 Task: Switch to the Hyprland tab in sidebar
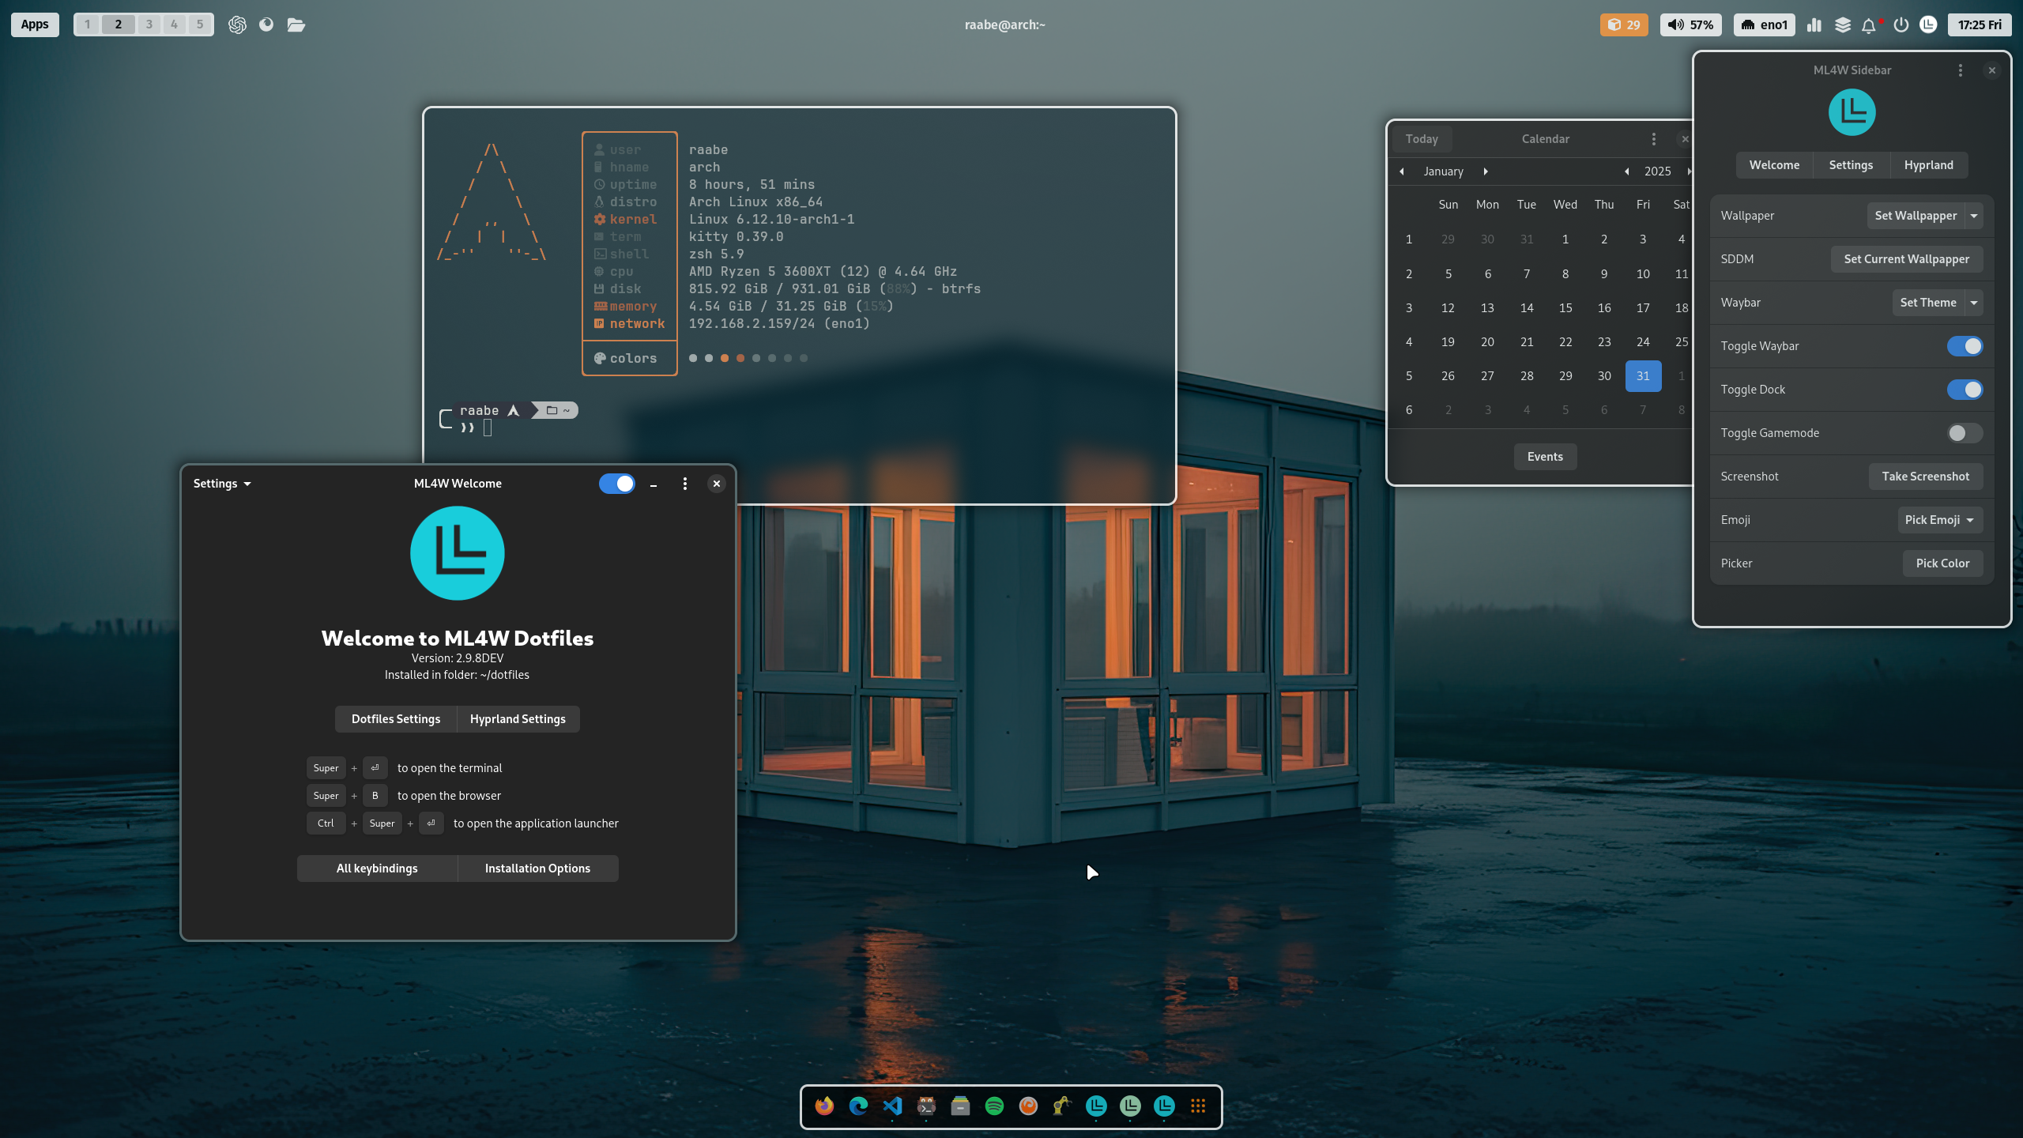pyautogui.click(x=1928, y=165)
